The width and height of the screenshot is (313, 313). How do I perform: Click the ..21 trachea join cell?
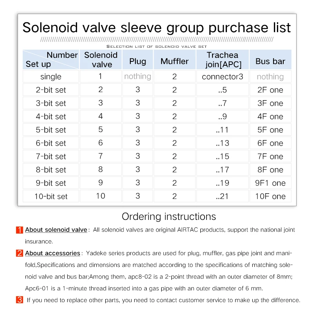point(222,196)
